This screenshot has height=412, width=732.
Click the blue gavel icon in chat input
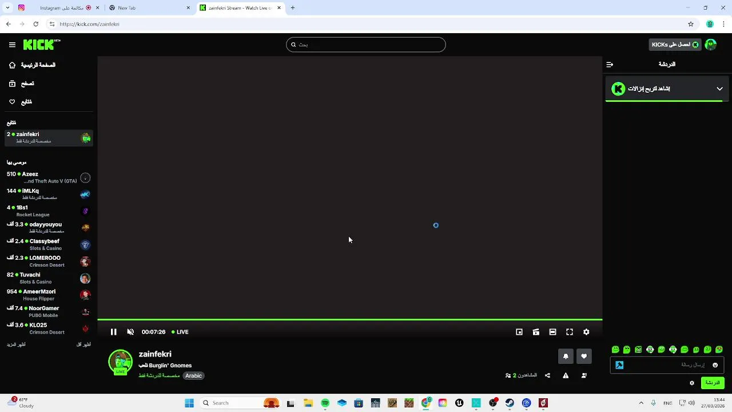pos(619,365)
